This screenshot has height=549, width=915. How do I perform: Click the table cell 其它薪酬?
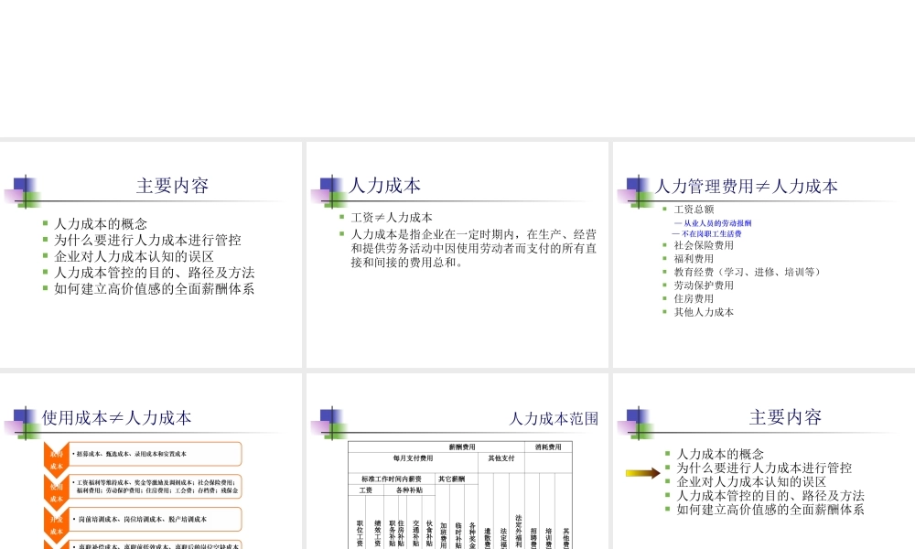click(452, 479)
